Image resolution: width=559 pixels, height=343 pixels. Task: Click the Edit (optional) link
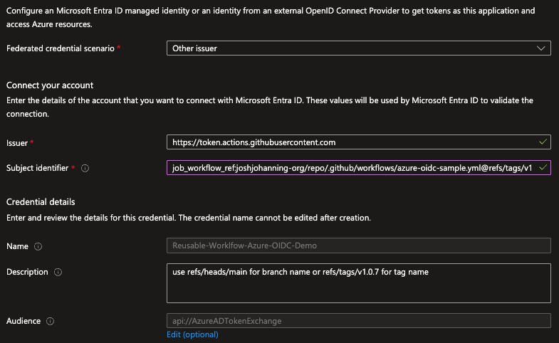(192, 334)
